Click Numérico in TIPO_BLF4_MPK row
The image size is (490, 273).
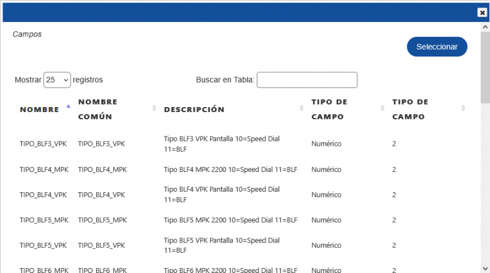326,170
